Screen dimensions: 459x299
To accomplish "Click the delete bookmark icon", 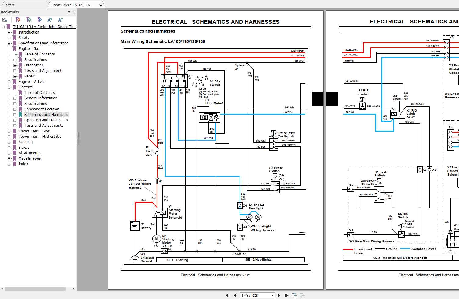I will (18, 20).
